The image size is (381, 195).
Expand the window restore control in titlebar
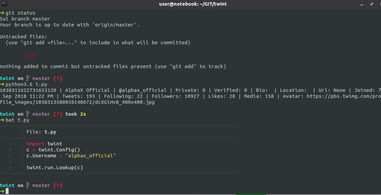click(x=372, y=4)
